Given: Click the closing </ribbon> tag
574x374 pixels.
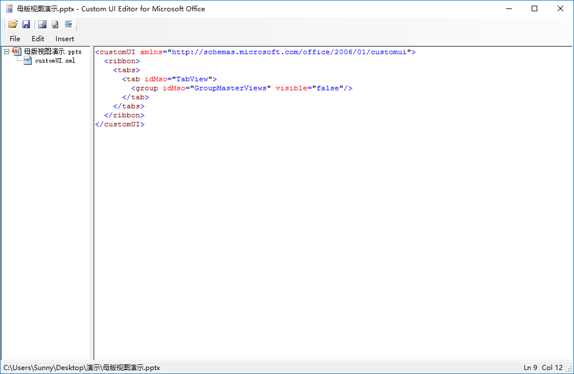Looking at the screenshot, I should pyautogui.click(x=124, y=115).
